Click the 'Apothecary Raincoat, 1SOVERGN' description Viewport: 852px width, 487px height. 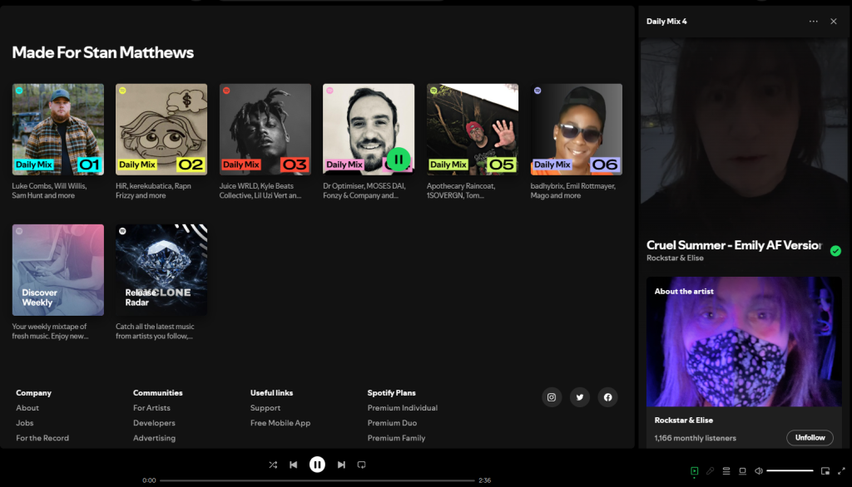[x=461, y=190]
